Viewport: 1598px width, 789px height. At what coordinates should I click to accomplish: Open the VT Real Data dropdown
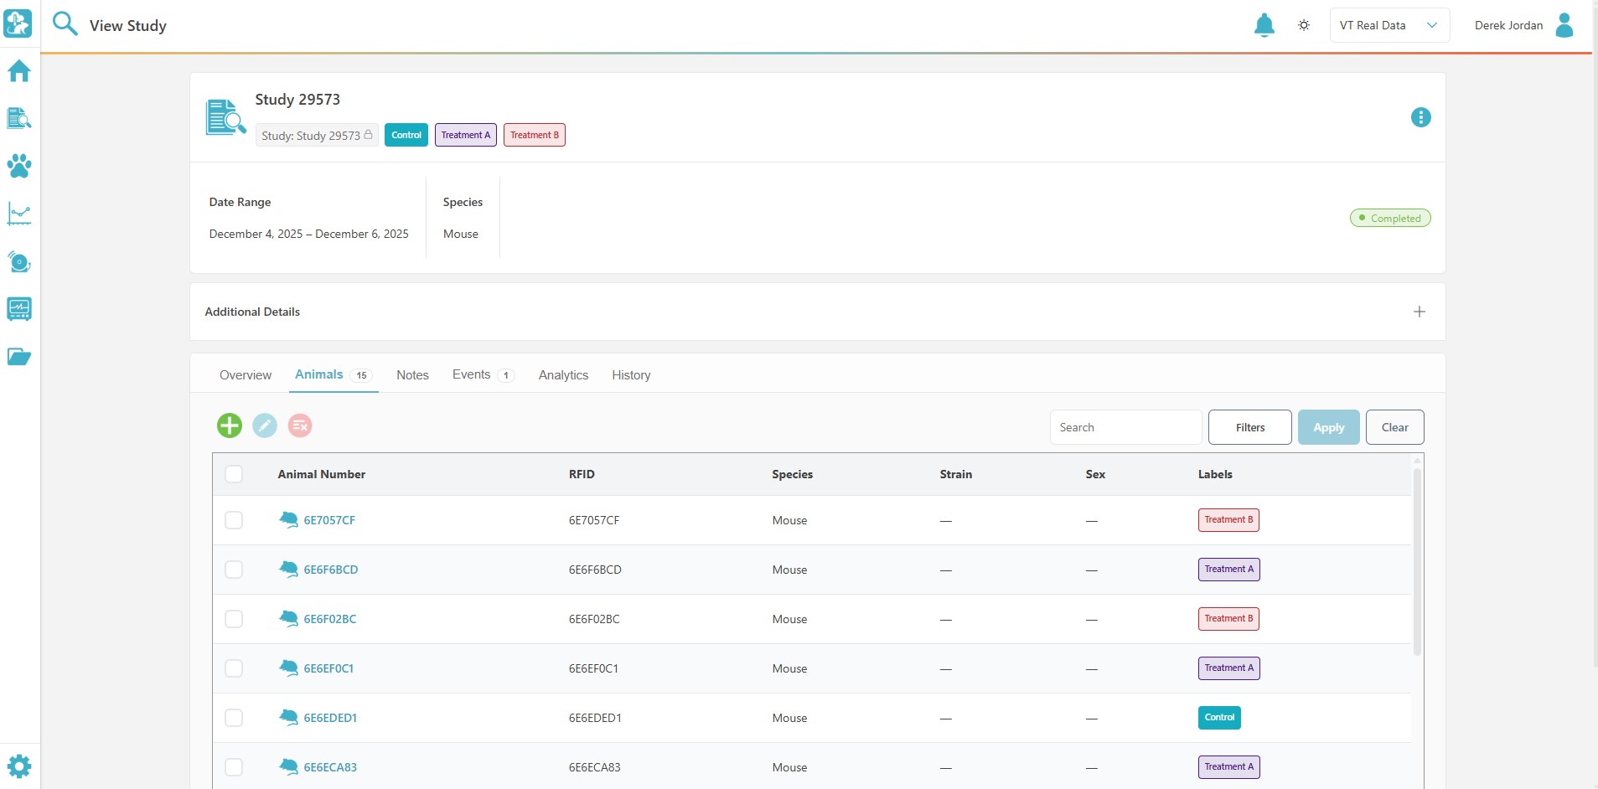click(1389, 25)
